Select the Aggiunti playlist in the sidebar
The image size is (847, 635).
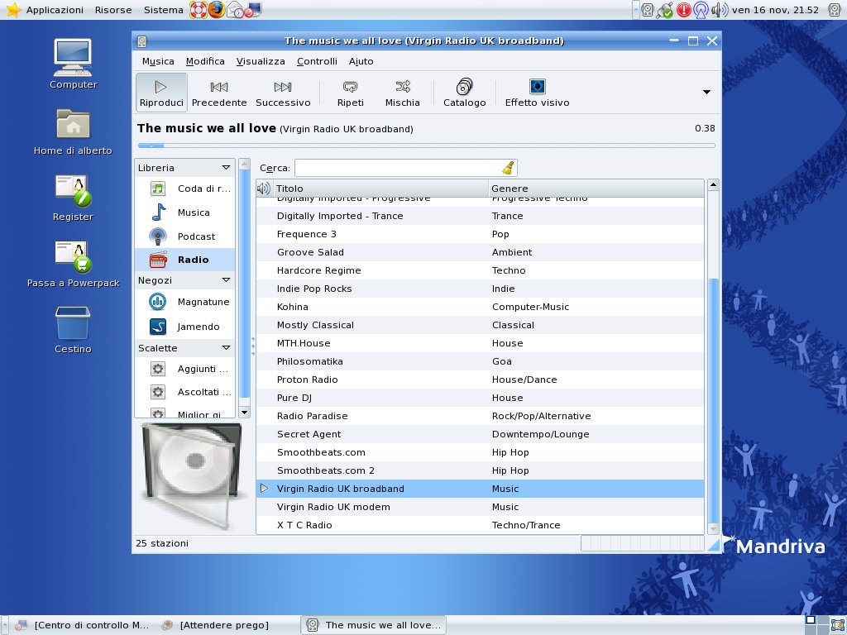[185, 369]
